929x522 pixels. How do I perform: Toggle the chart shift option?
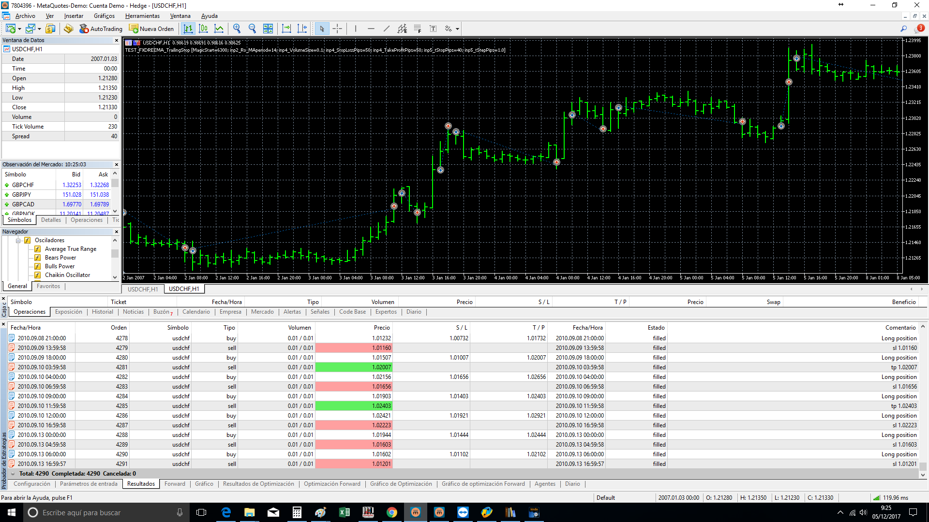[302, 29]
